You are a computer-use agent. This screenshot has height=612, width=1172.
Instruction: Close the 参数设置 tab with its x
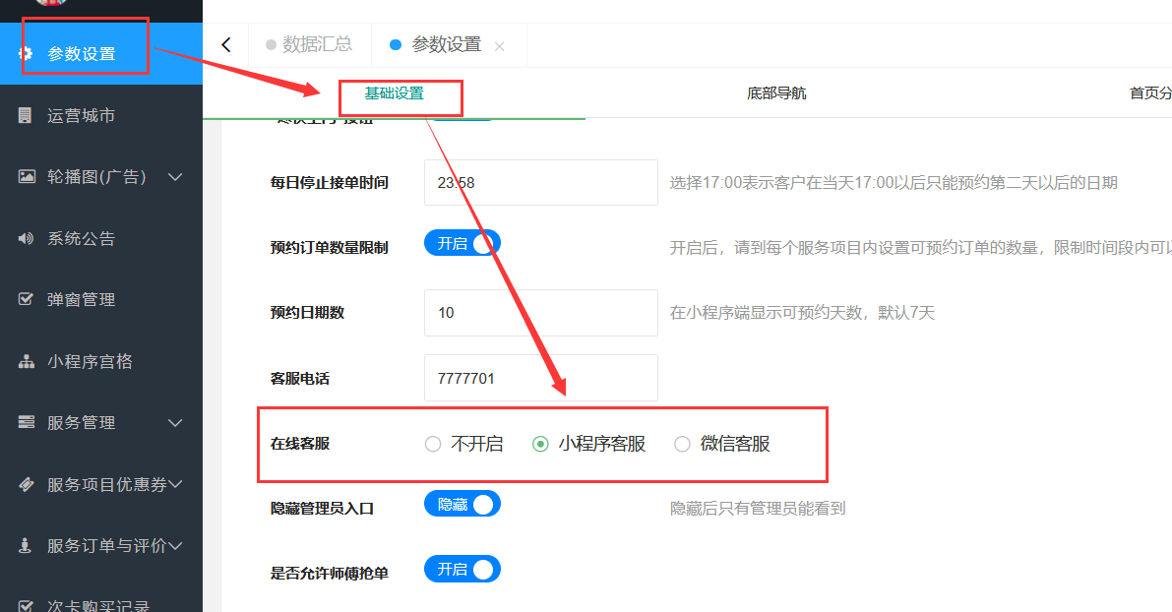pyautogui.click(x=499, y=46)
